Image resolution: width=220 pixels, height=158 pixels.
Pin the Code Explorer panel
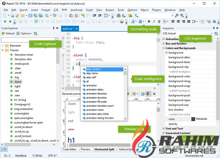click(x=54, y=28)
